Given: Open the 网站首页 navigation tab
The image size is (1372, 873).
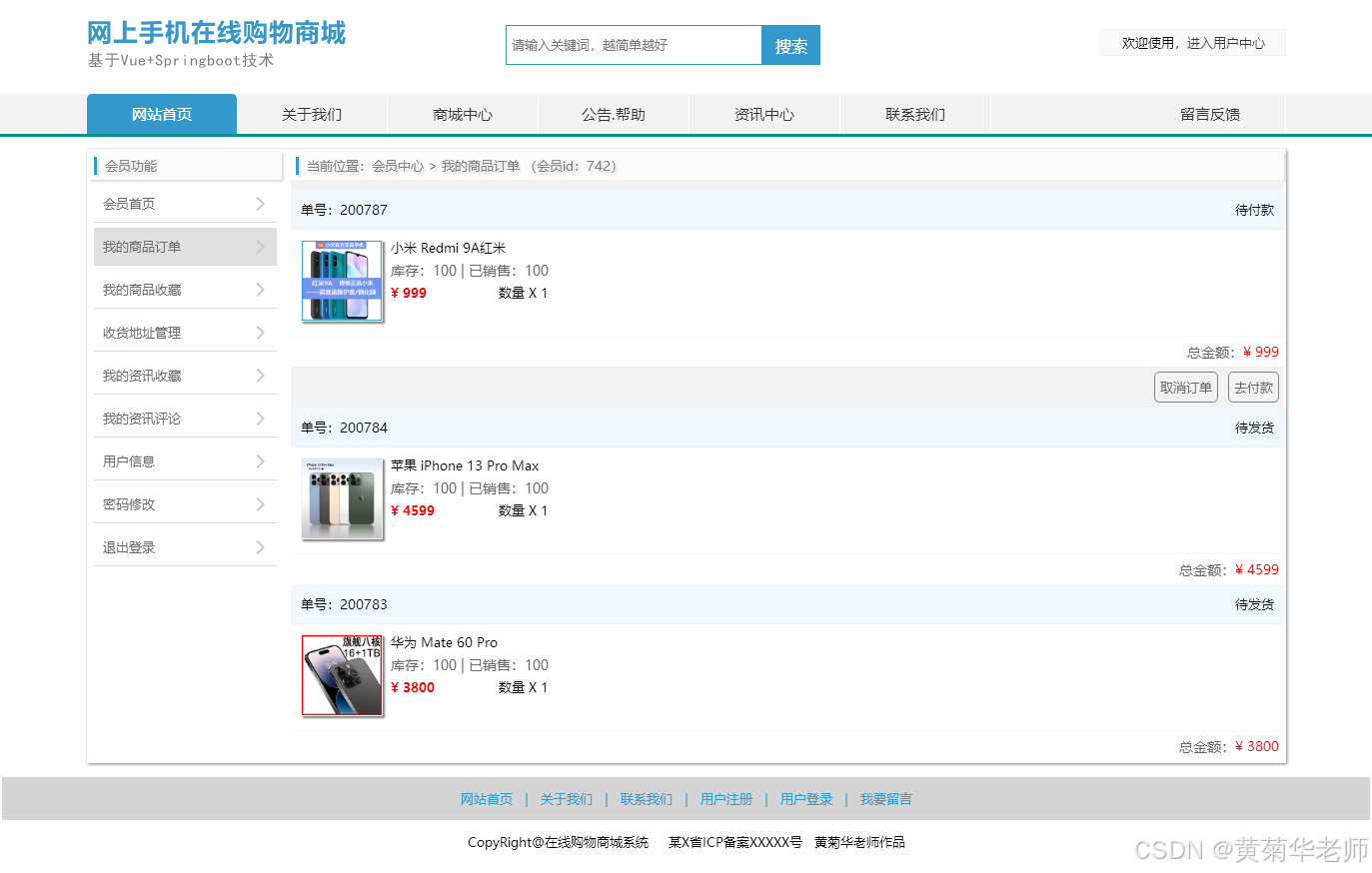Looking at the screenshot, I should click(x=162, y=114).
